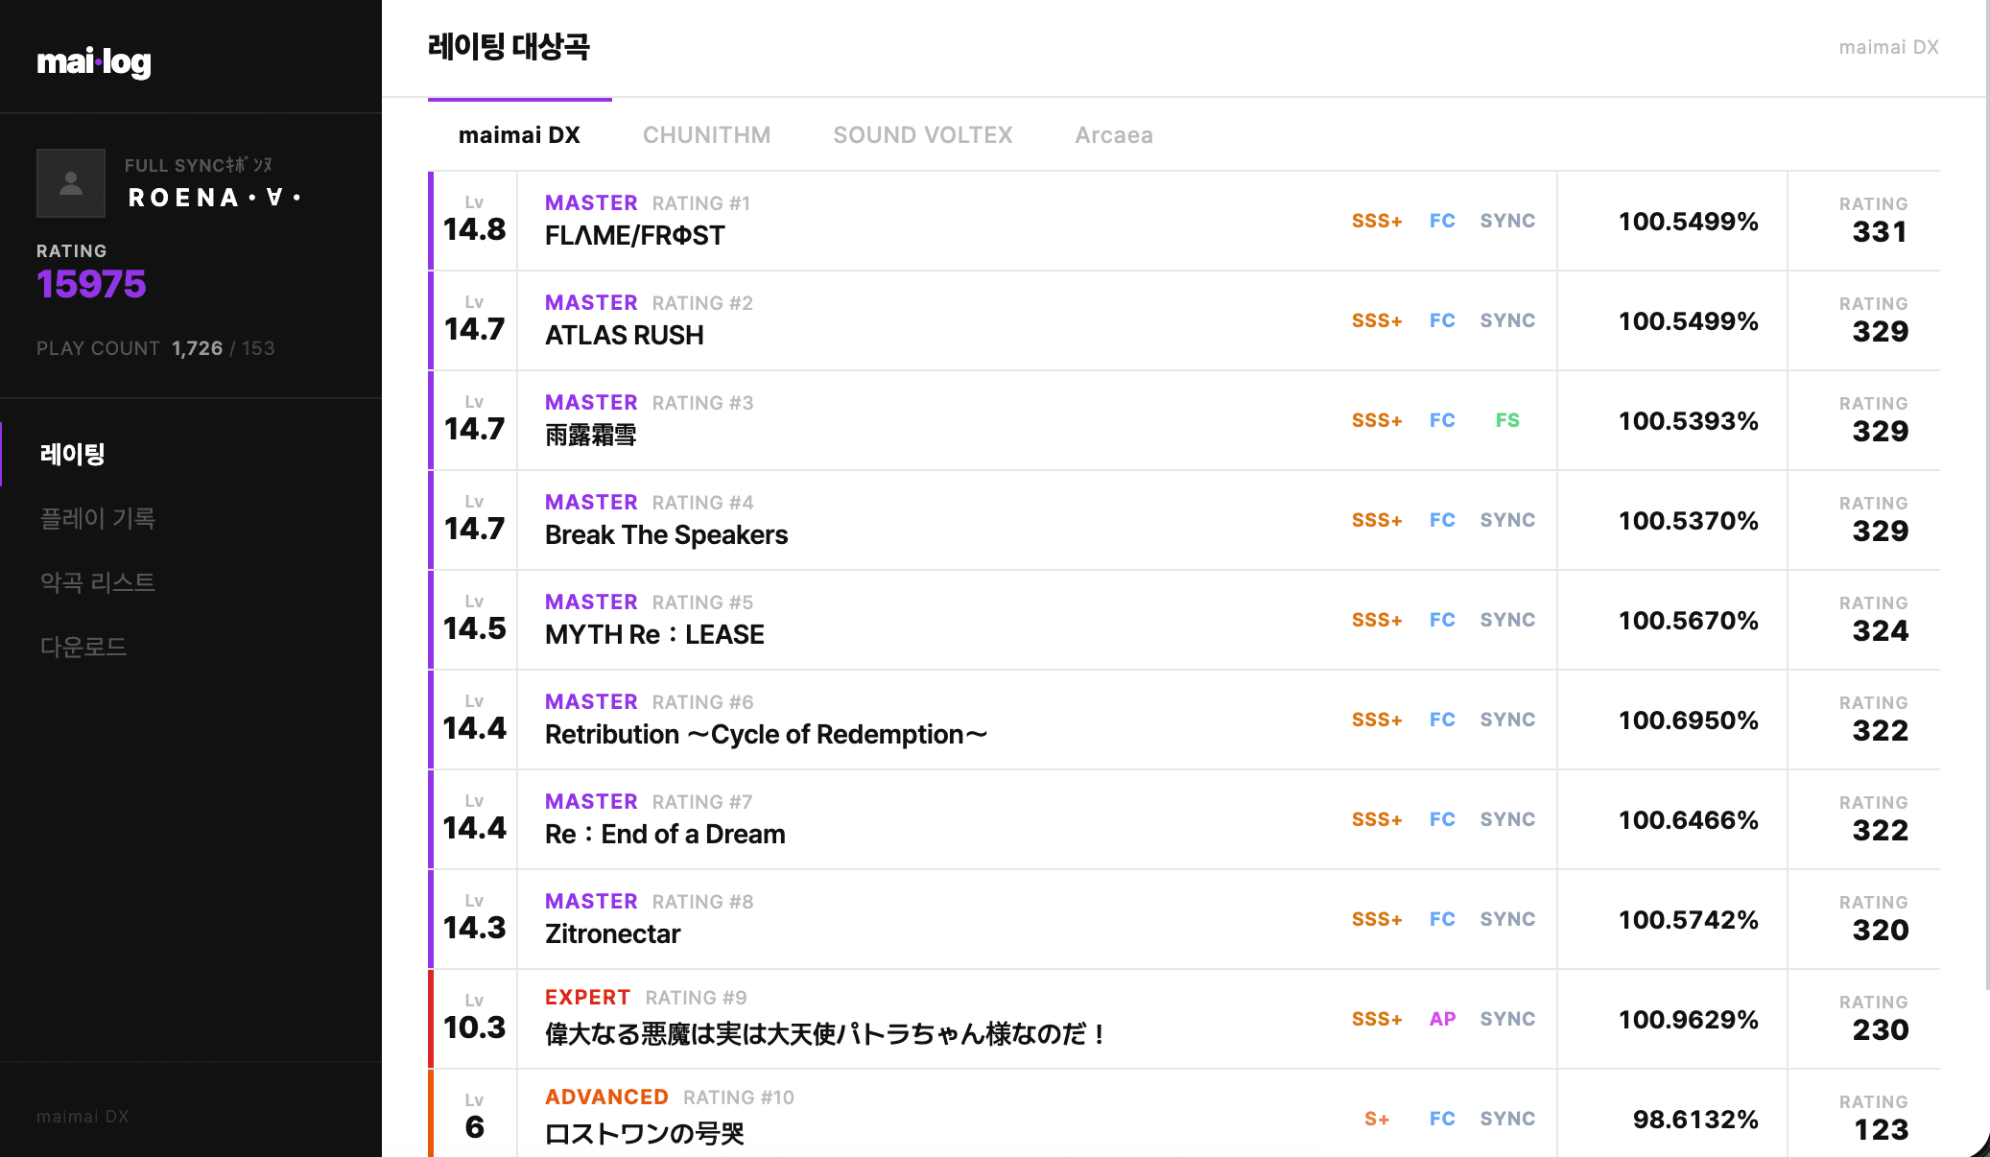
Task: Click the maimai DX footer text in sidebar
Action: point(83,1117)
